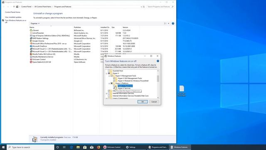Screen dimensions: 266x150
Task: Click All Control Panel Items breadcrumb
Action: 43,7
